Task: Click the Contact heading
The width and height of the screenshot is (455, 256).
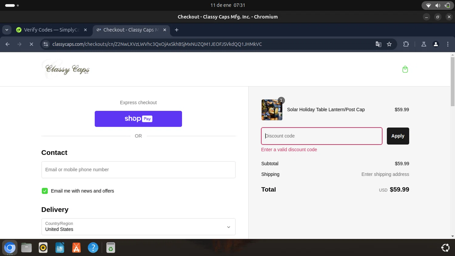Action: pyautogui.click(x=54, y=152)
